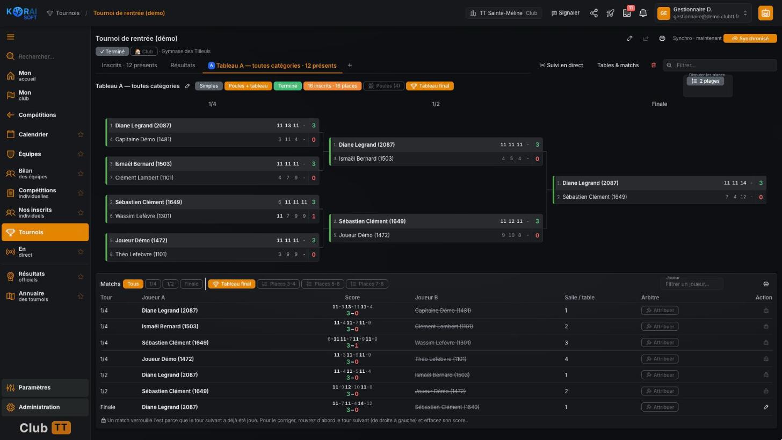Collapse the sidebar with hamburger icon
This screenshot has height=440, width=782.
[x=10, y=37]
